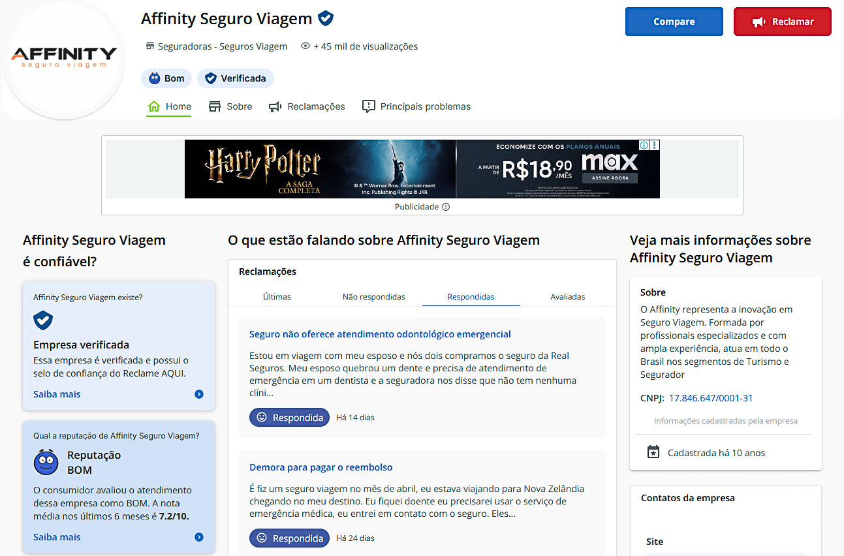This screenshot has height=556, width=844.
Task: Click the Affinity seguro viagem logo
Action: [64, 57]
